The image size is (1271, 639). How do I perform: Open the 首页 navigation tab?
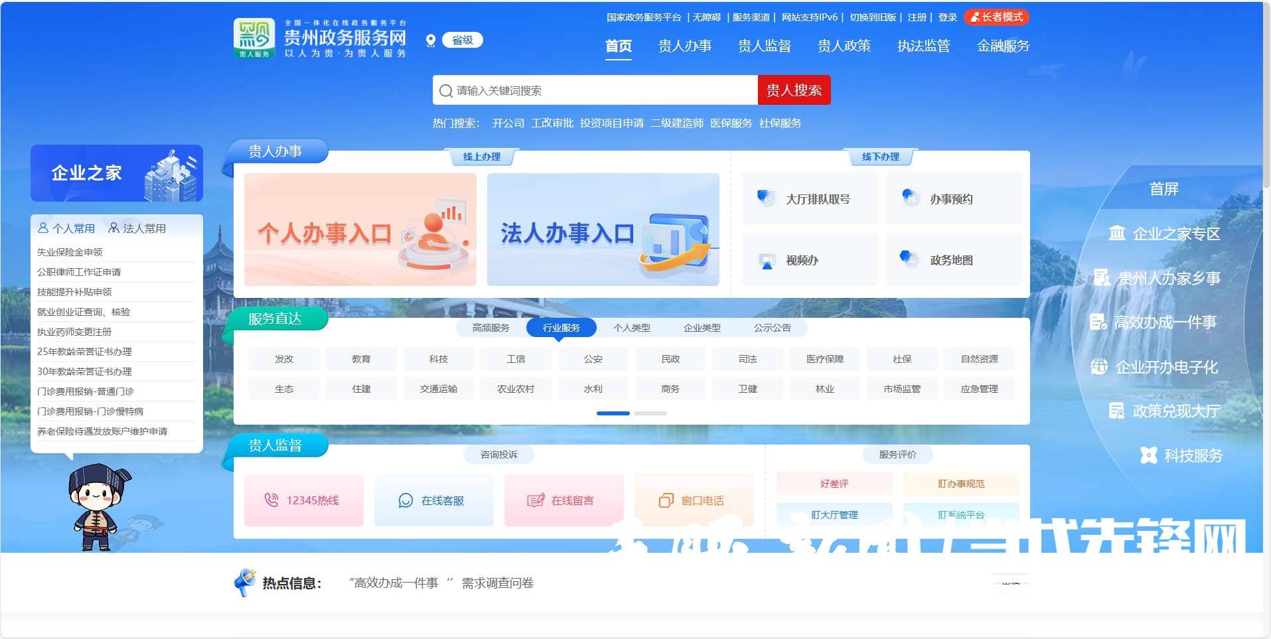click(619, 46)
